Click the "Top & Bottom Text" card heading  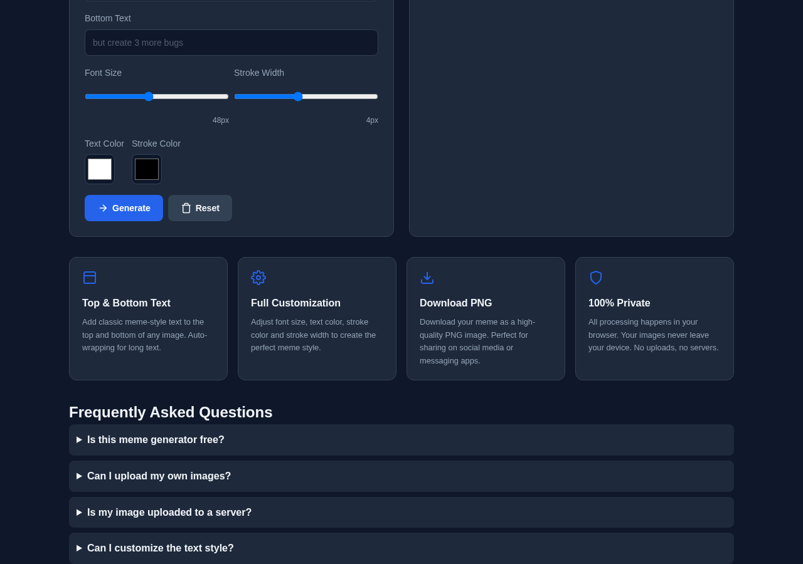pos(126,303)
